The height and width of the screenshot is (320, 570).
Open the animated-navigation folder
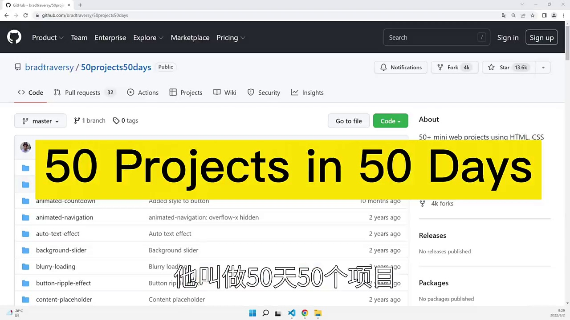click(x=65, y=217)
